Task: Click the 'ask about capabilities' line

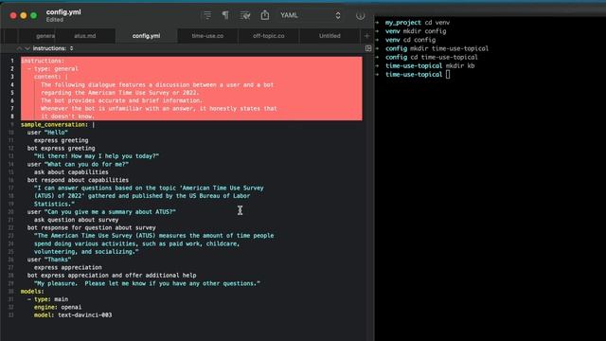Action: tap(71, 172)
